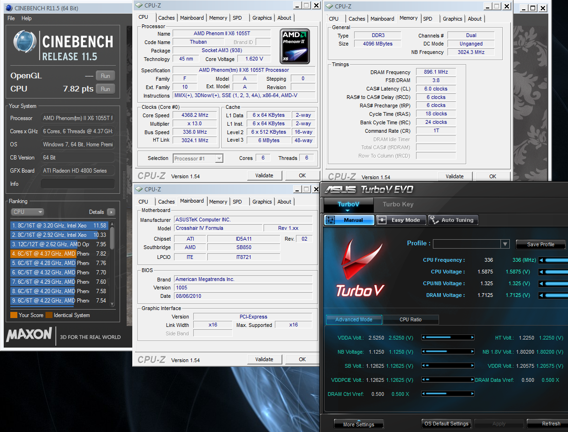568x432 pixels.
Task: Open the File menu in Cinebench
Action: (x=11, y=18)
